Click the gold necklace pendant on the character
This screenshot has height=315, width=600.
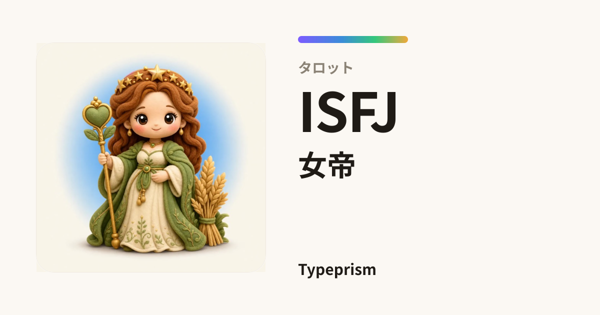click(x=152, y=146)
